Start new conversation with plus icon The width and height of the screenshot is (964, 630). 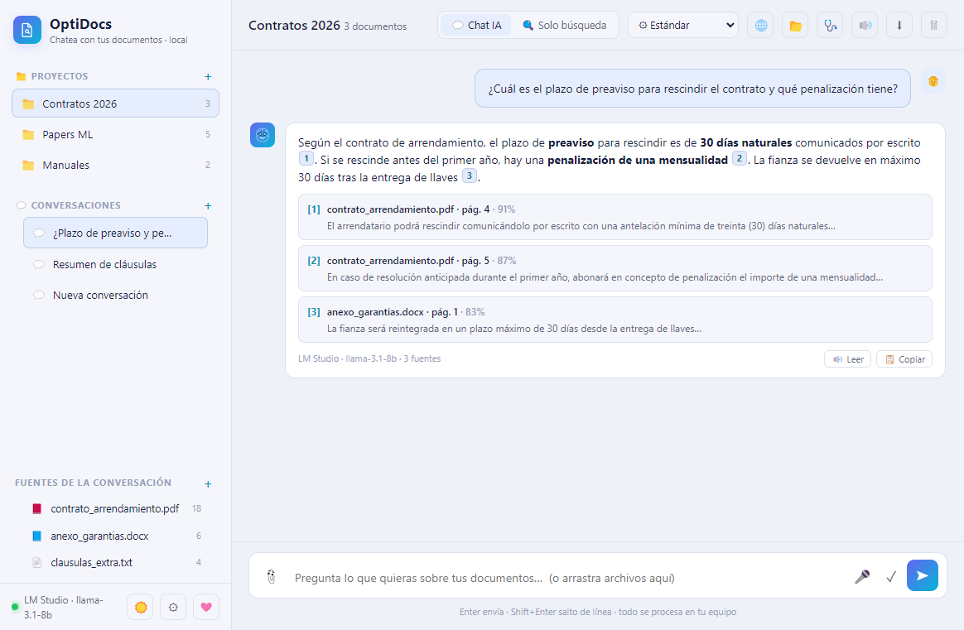point(208,206)
